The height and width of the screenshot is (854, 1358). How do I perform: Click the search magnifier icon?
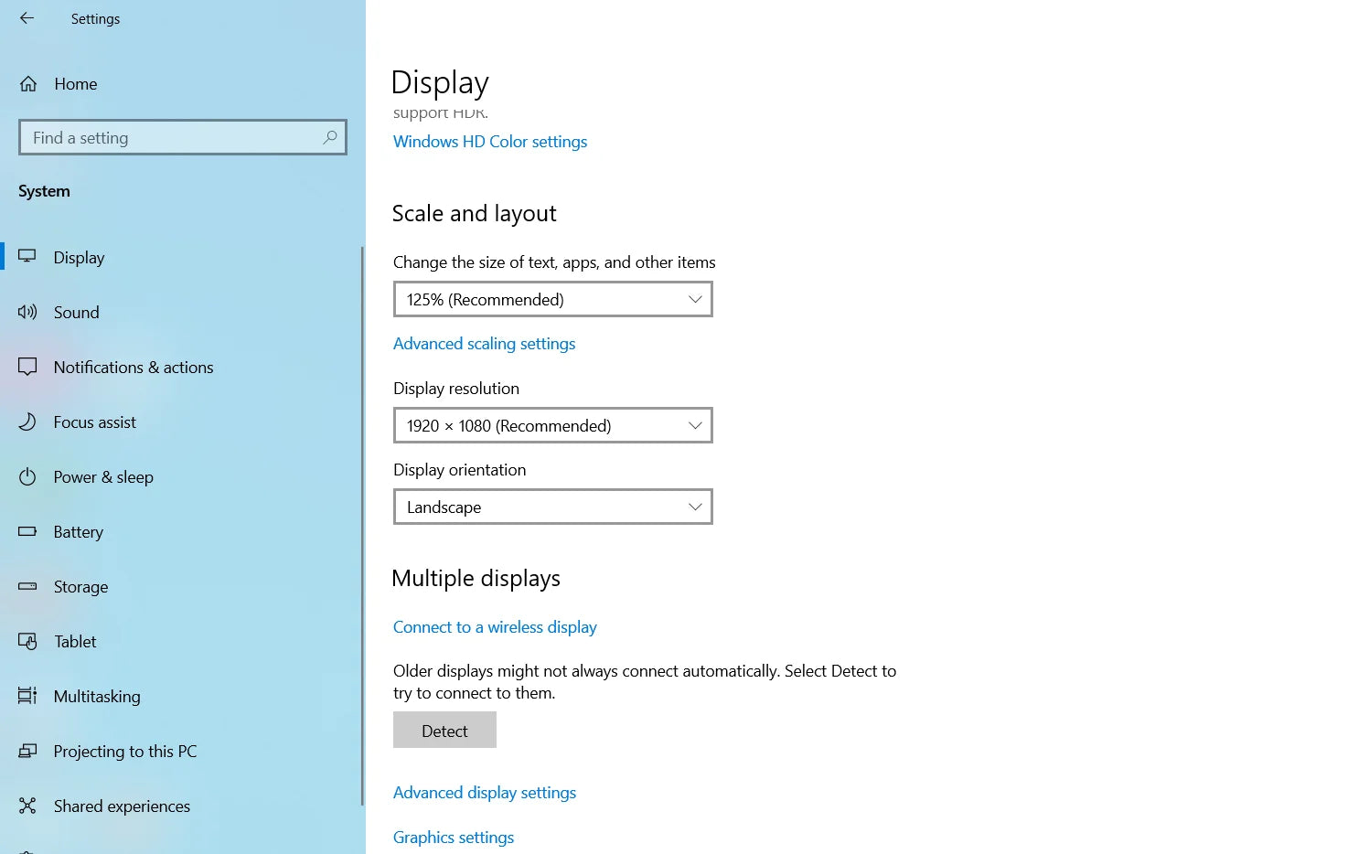pyautogui.click(x=330, y=137)
